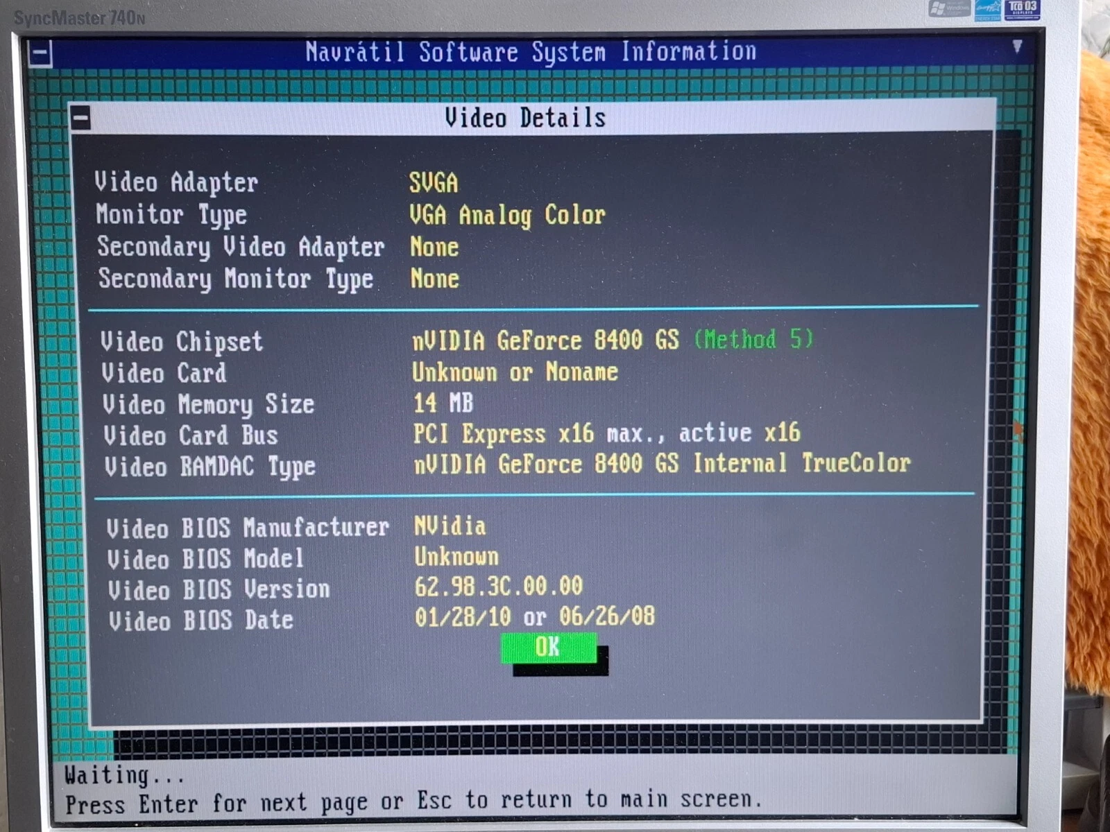This screenshot has height=832, width=1110.
Task: Select '01/28/10 or 06/26/08' BIOS date
Action: (x=535, y=616)
